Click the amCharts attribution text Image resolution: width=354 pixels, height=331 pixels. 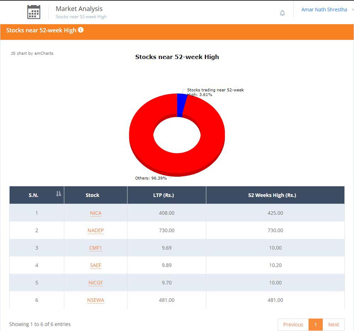tap(32, 53)
